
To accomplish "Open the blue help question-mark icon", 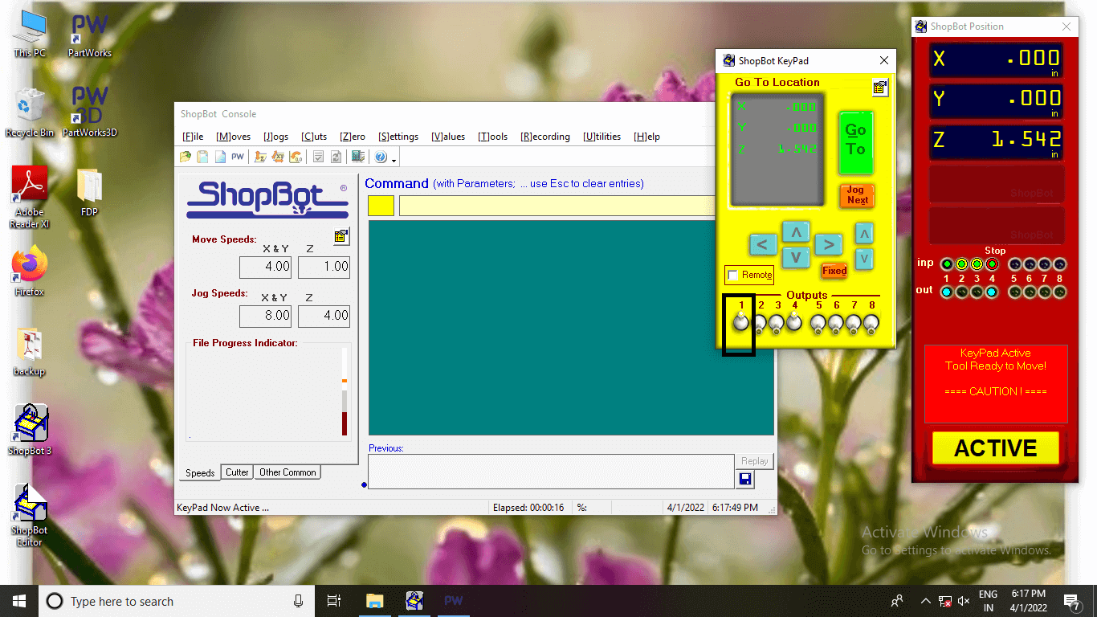I will [x=381, y=157].
